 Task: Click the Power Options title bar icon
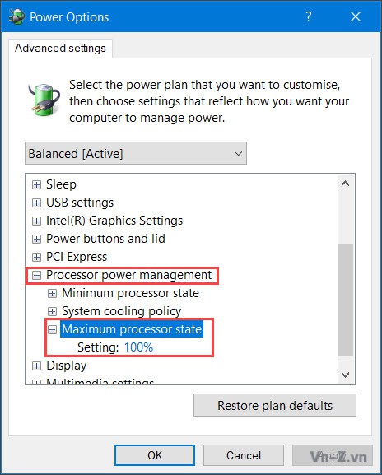[x=16, y=16]
